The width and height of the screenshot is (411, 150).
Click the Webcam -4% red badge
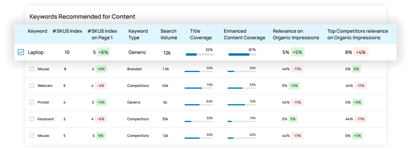(101, 86)
